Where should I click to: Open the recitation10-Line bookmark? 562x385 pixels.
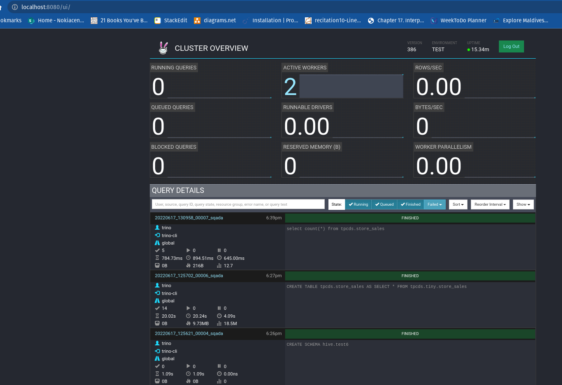(333, 20)
